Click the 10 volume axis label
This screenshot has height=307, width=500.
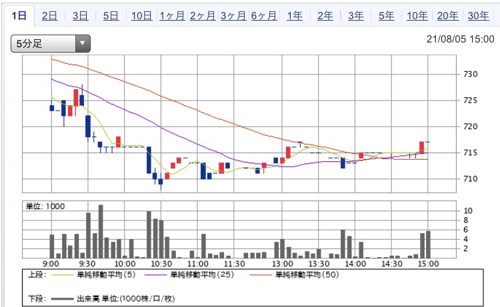pos(468,211)
